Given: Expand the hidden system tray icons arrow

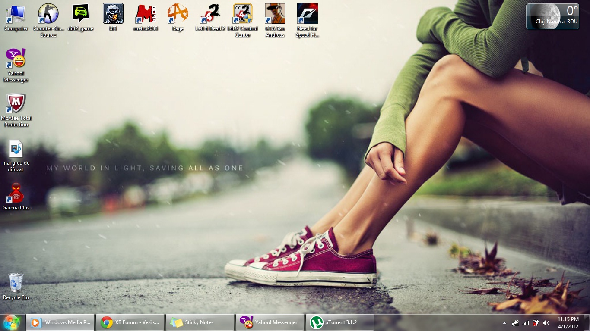Looking at the screenshot, I should (504, 323).
